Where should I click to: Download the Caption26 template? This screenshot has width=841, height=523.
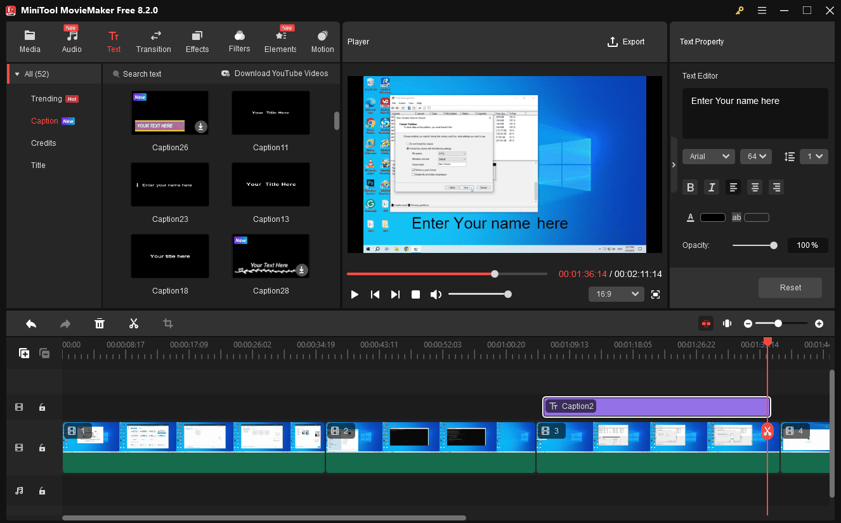(x=200, y=126)
